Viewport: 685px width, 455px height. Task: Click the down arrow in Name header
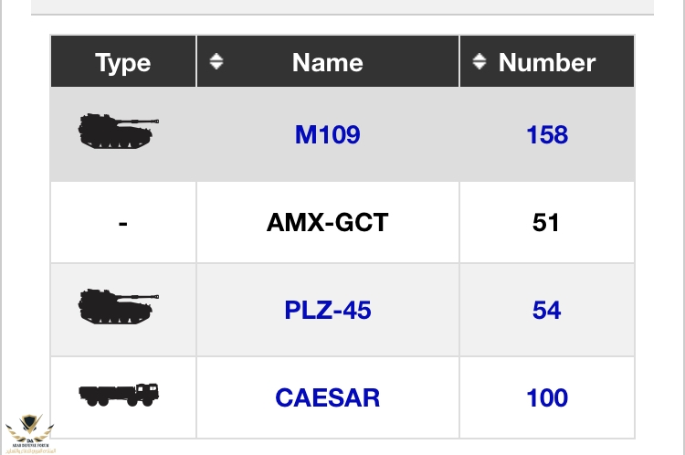(216, 66)
